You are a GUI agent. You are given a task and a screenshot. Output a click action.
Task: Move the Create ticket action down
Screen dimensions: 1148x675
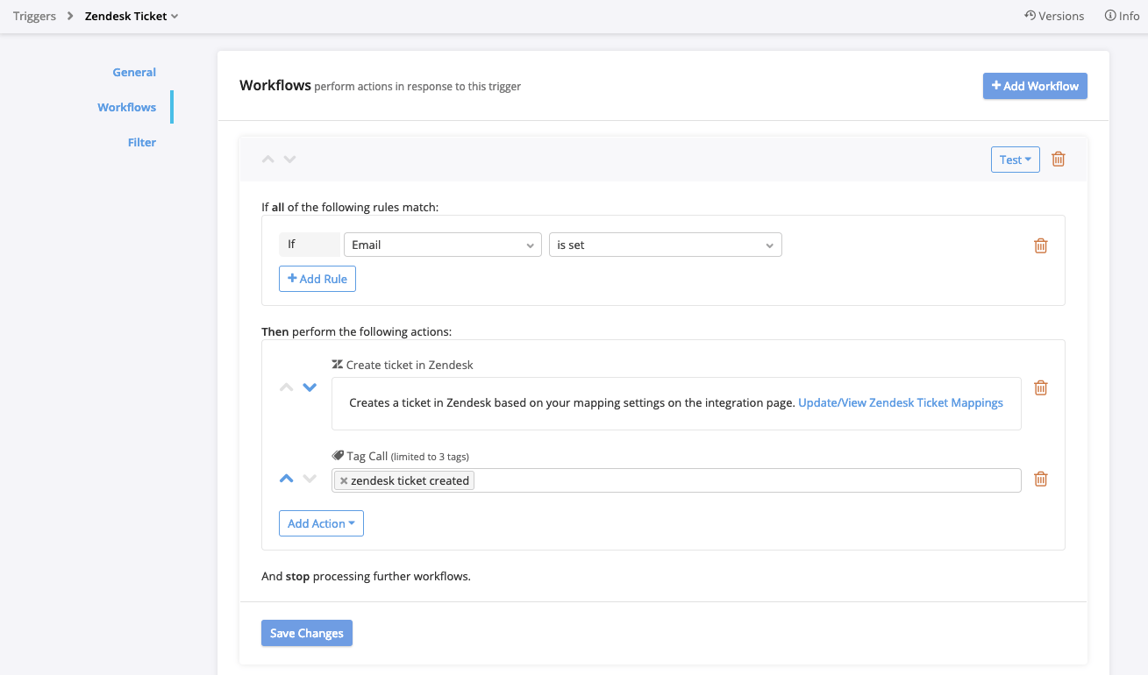310,387
